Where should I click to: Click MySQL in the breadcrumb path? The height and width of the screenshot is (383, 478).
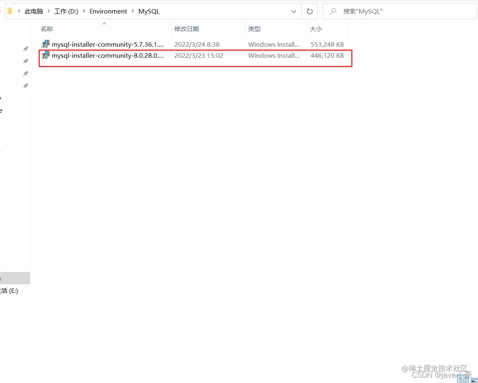click(x=149, y=11)
